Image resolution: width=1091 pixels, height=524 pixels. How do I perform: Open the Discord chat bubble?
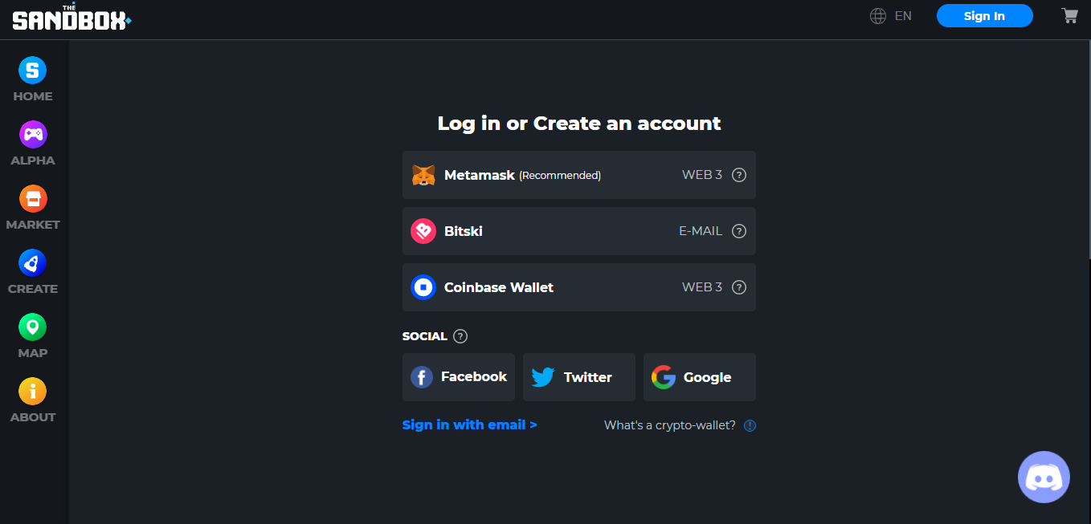[1044, 477]
